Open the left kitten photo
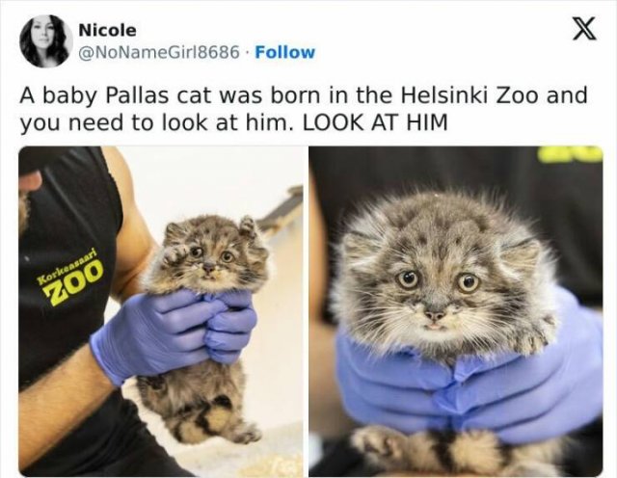This screenshot has width=617, height=478. 161,311
